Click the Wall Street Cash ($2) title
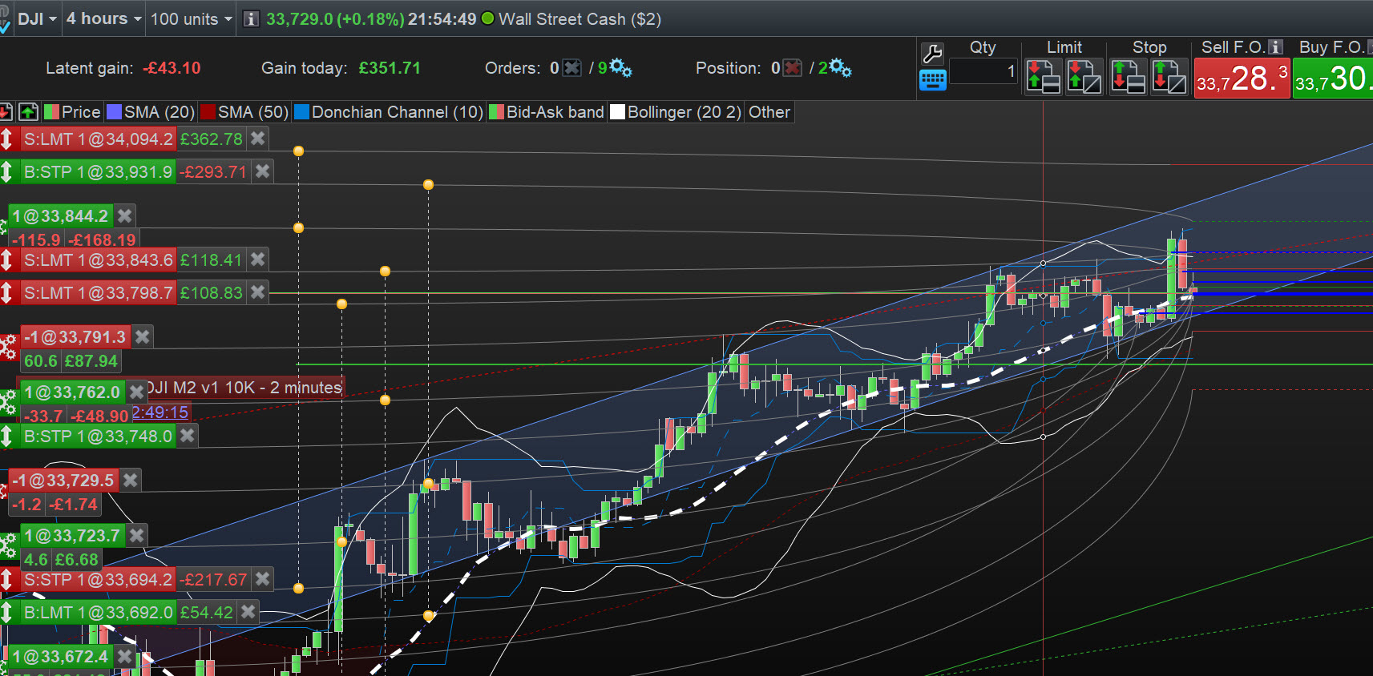 click(579, 19)
